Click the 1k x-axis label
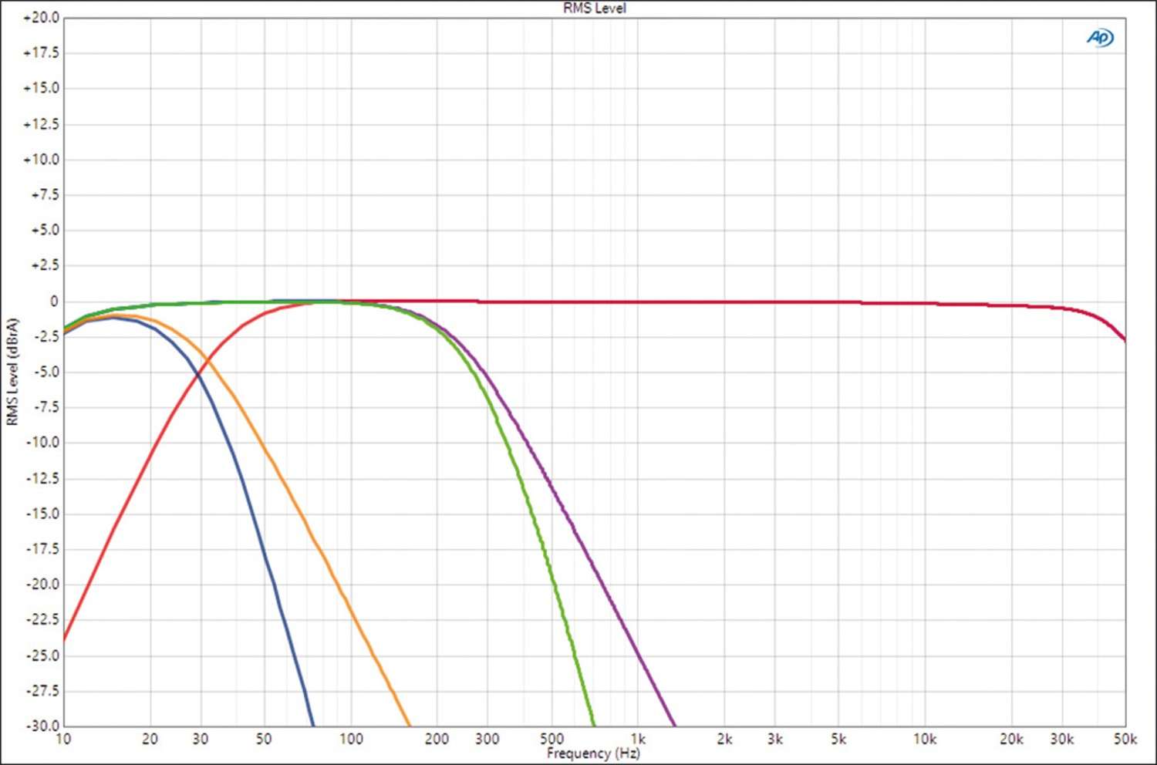1157x765 pixels. coord(638,739)
